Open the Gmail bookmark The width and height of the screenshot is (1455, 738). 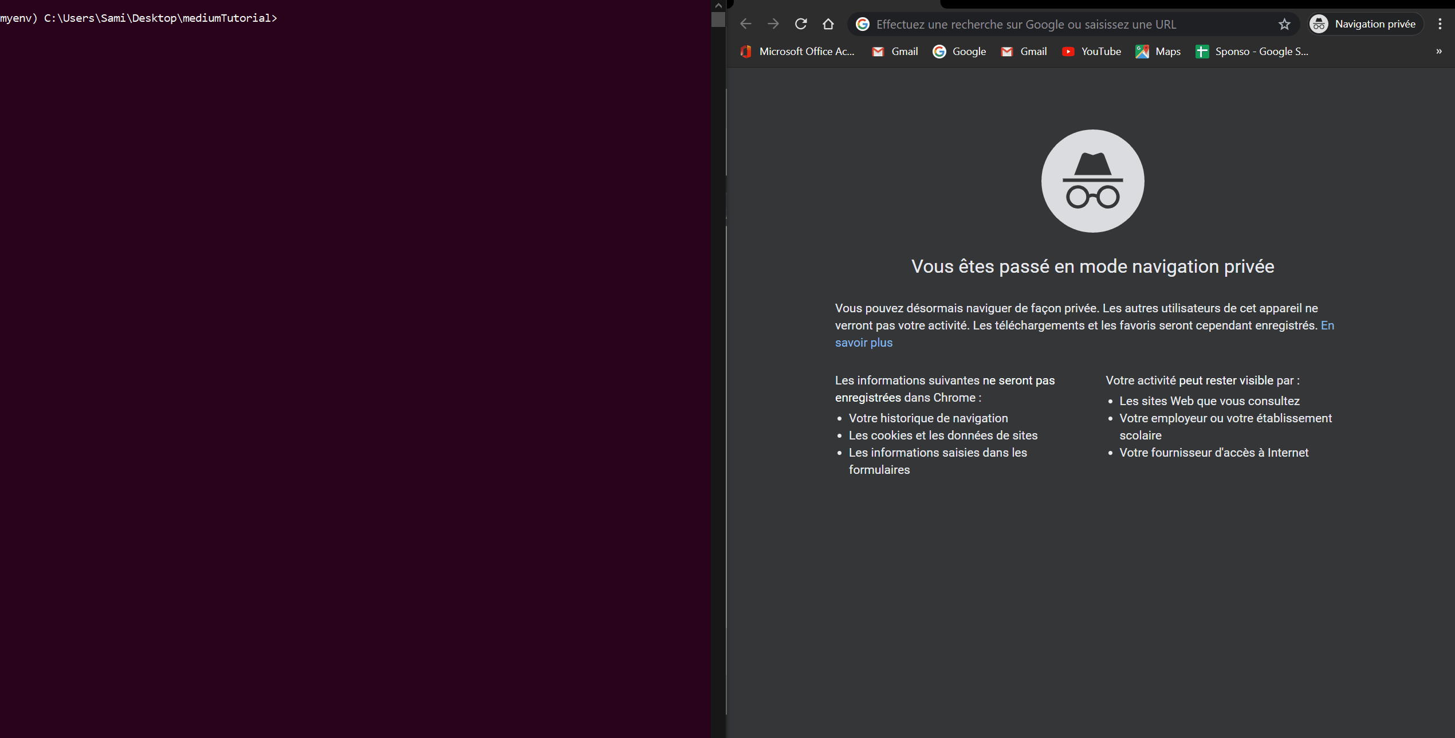[895, 51]
